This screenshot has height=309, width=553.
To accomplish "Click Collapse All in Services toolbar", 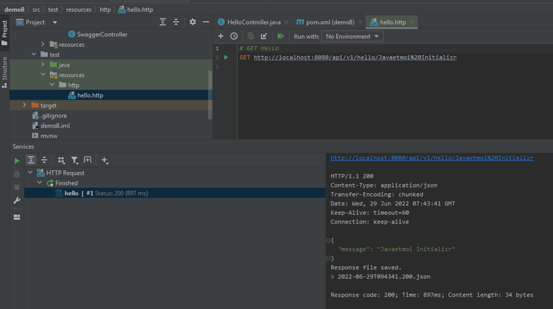I will 44,160.
